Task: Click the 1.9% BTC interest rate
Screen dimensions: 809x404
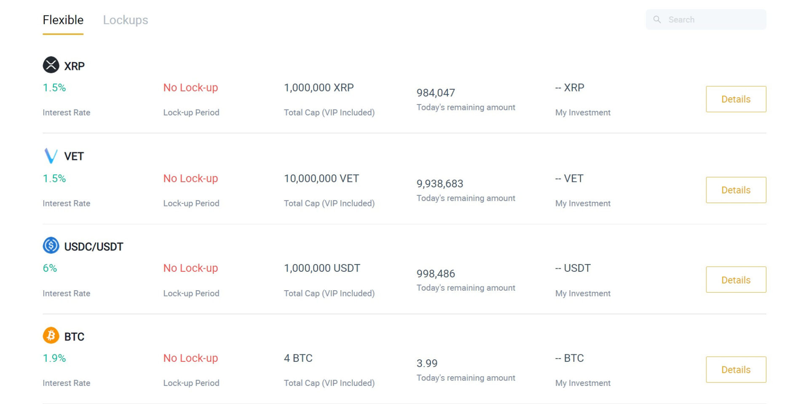Action: [x=54, y=358]
